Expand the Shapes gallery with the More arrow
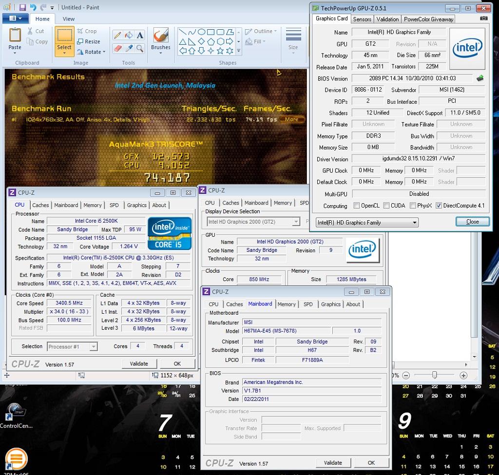 pos(239,51)
